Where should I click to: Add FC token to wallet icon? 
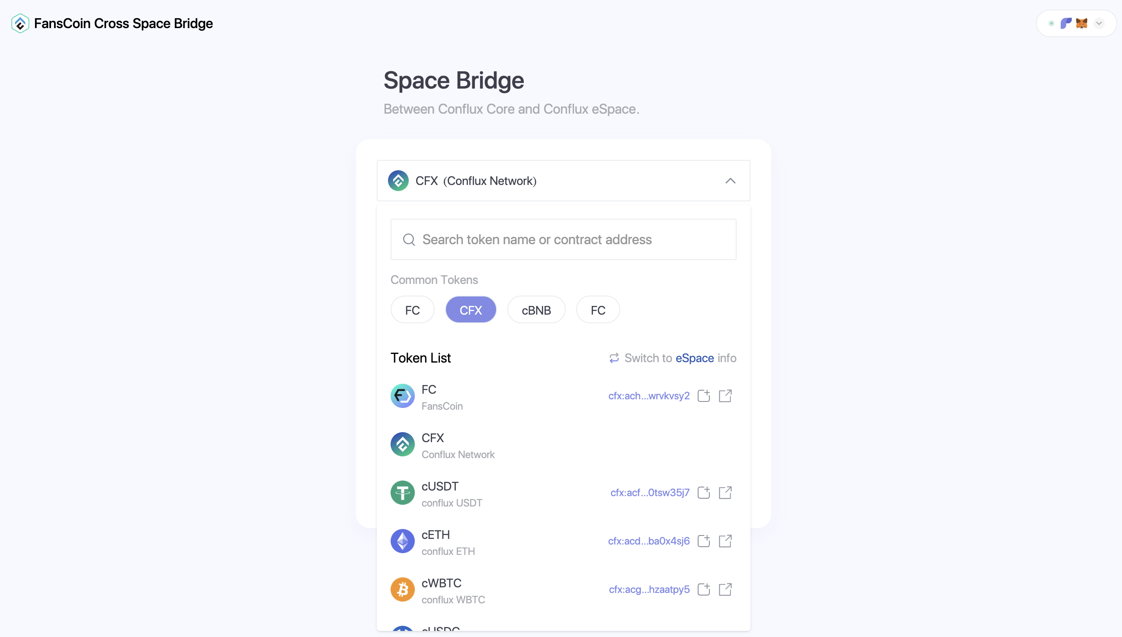[x=703, y=396]
